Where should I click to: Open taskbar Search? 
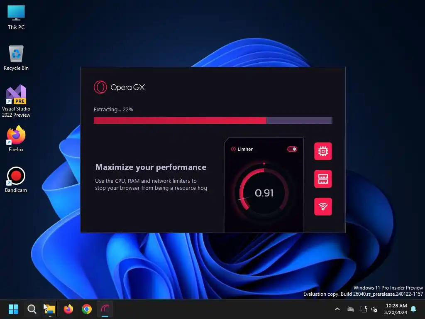coord(32,309)
